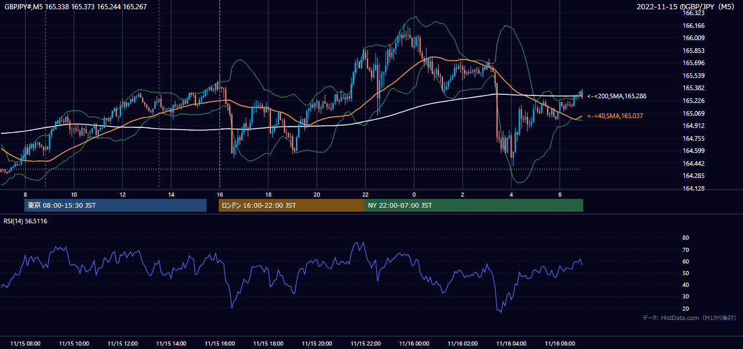743x349 pixels.
Task: Click RSI scale value 80
Action: 685,238
